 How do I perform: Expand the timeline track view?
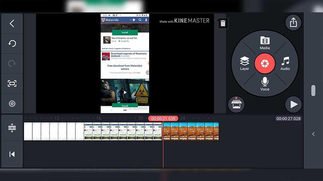[12, 128]
